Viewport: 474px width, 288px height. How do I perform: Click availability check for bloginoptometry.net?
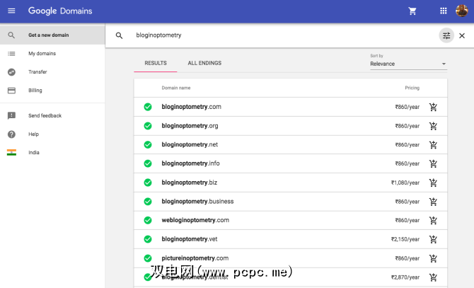click(x=148, y=145)
